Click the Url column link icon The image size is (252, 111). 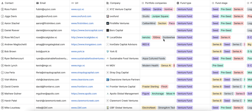73,3
